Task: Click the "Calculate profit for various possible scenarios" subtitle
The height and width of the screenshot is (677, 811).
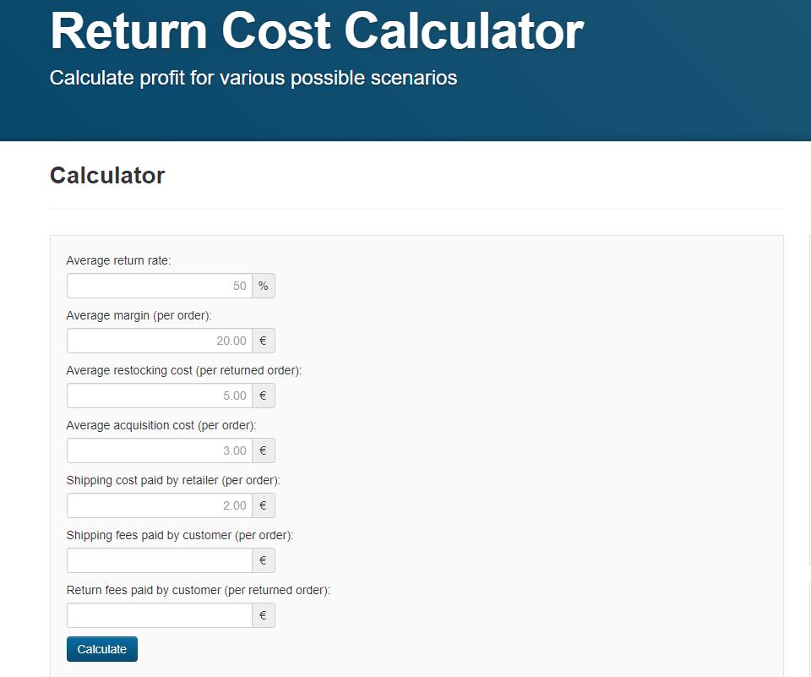Action: pos(253,78)
